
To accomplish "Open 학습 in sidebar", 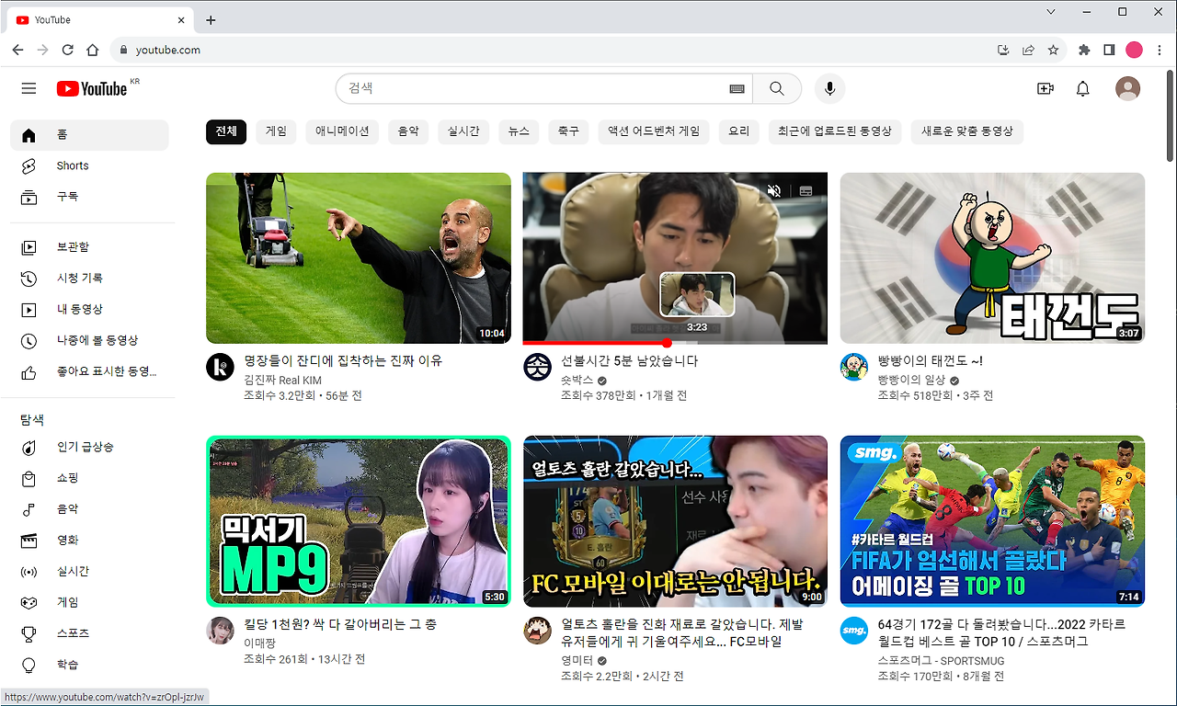I will [89, 665].
